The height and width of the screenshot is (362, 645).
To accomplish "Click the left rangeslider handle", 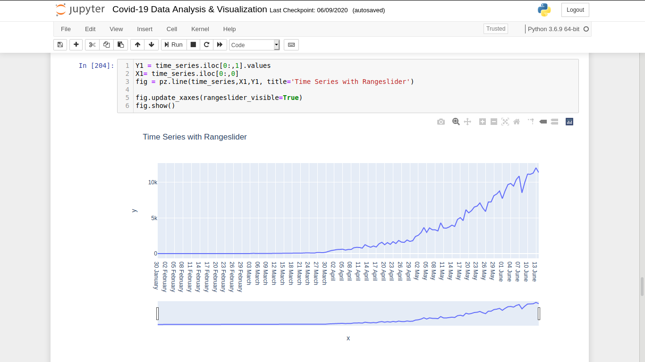I will click(x=158, y=313).
